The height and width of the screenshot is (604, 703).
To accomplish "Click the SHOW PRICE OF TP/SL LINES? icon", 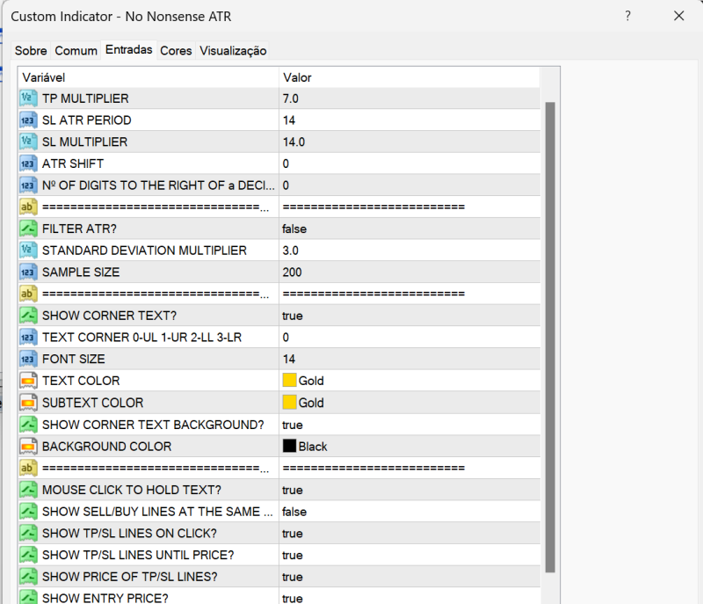I will 28,577.
